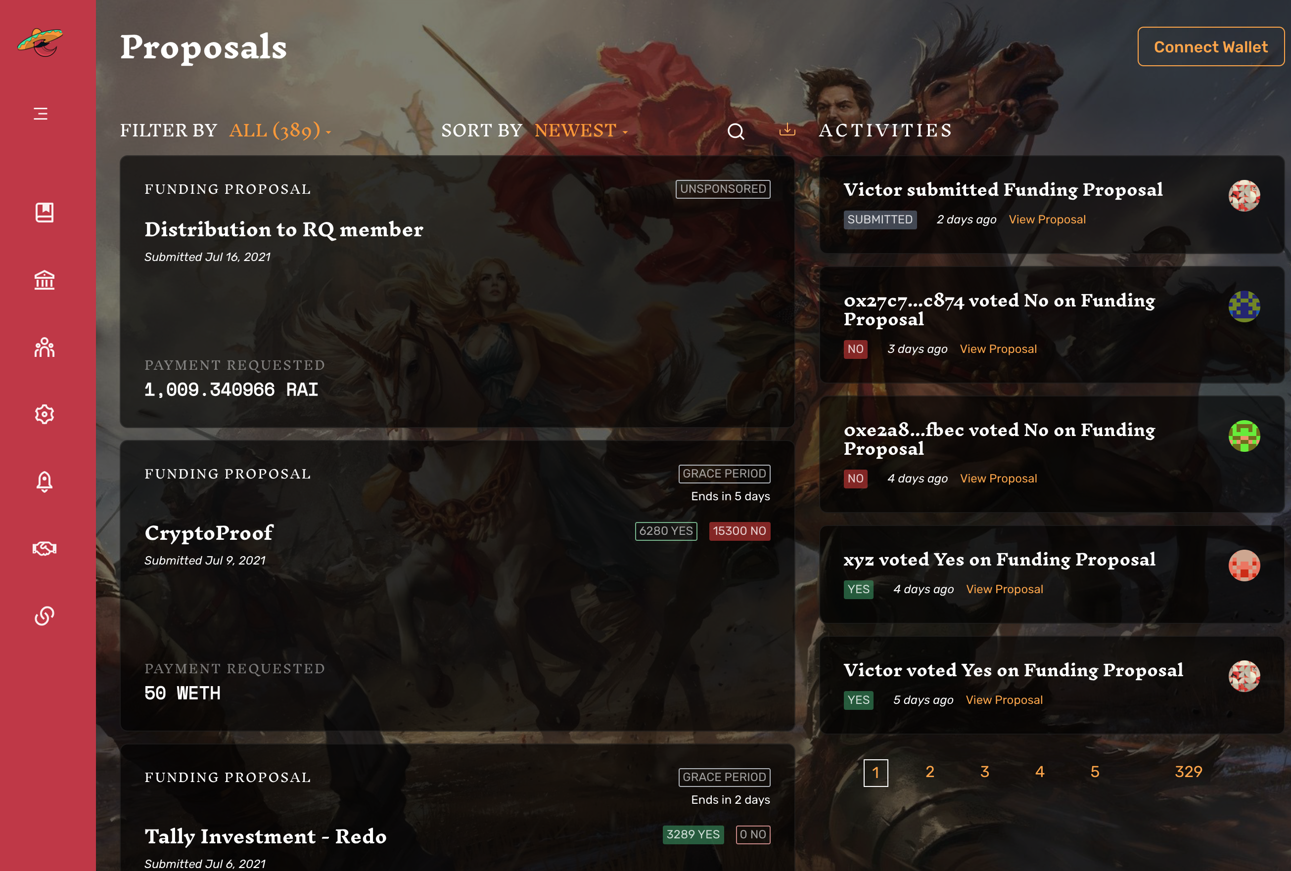Click the Notifications bell icon

45,481
